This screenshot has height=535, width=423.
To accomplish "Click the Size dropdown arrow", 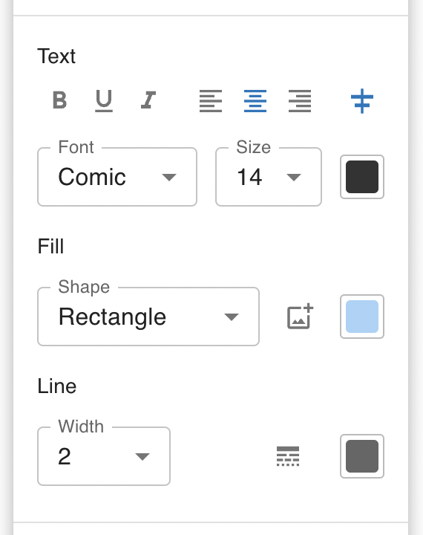I will 294,177.
